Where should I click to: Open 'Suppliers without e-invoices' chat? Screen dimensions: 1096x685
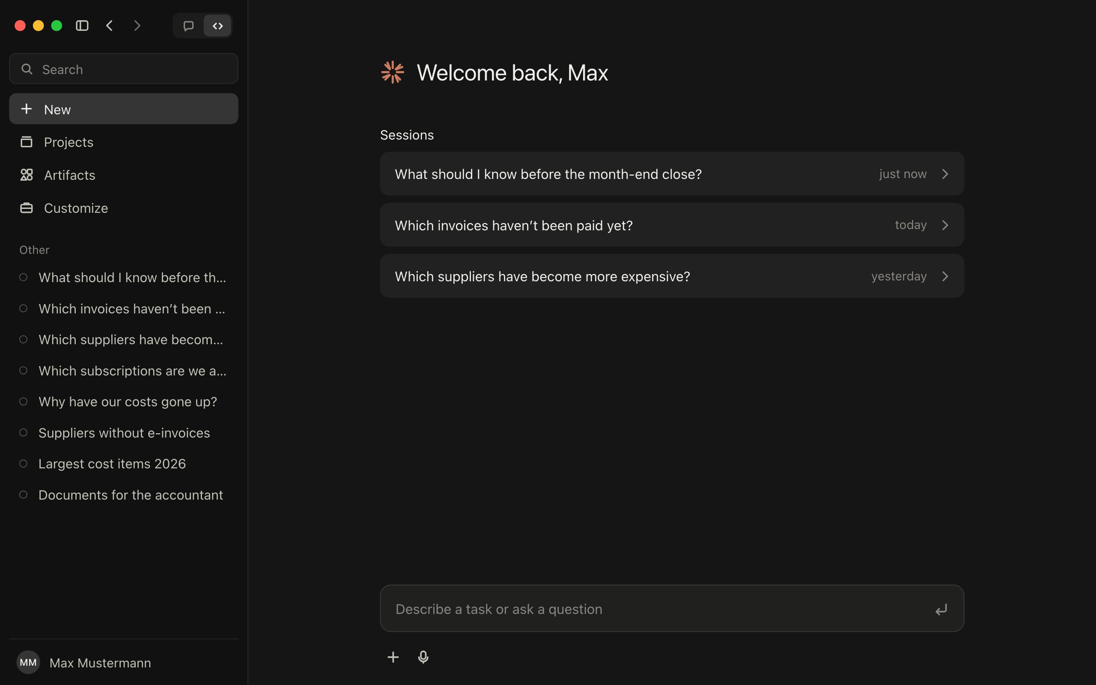(x=124, y=433)
